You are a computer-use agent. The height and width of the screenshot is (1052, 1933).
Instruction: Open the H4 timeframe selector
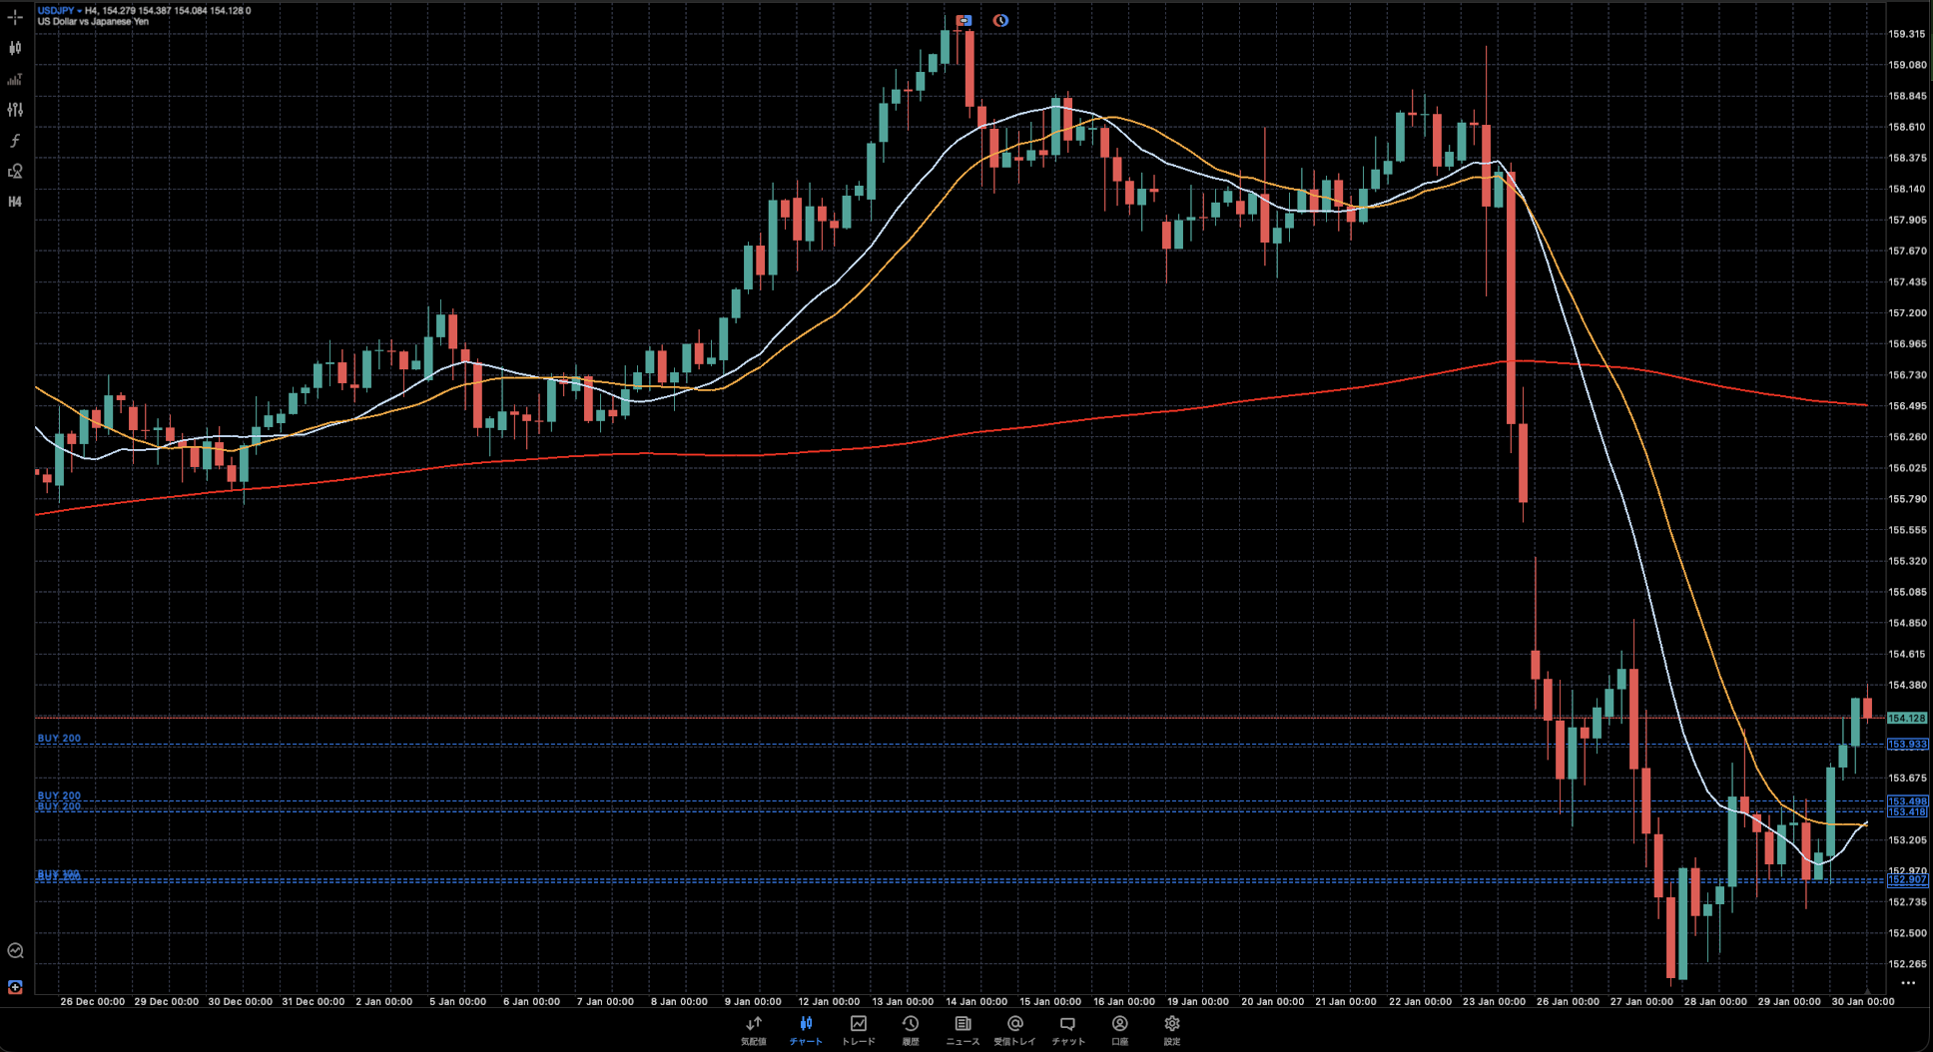point(15,202)
